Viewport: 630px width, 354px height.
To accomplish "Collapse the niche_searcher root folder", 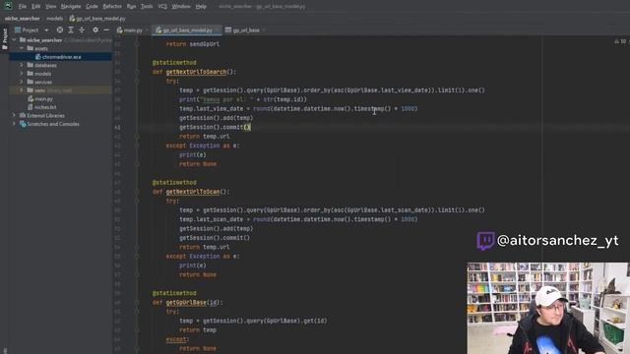I will click(14, 40).
